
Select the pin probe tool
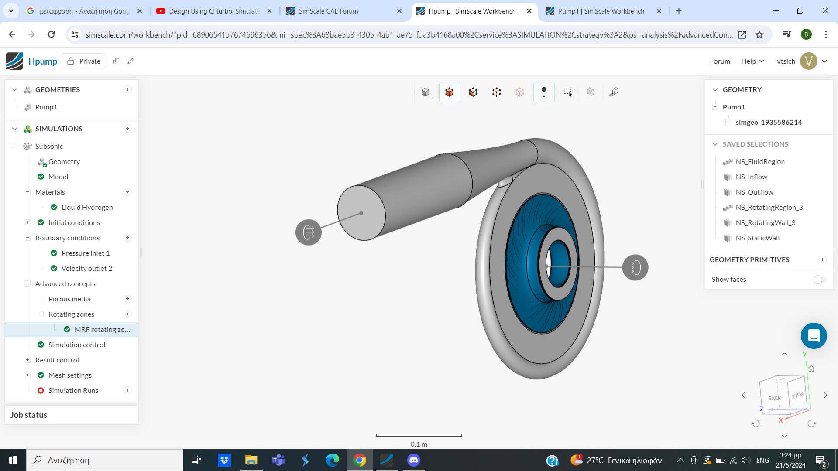point(544,92)
